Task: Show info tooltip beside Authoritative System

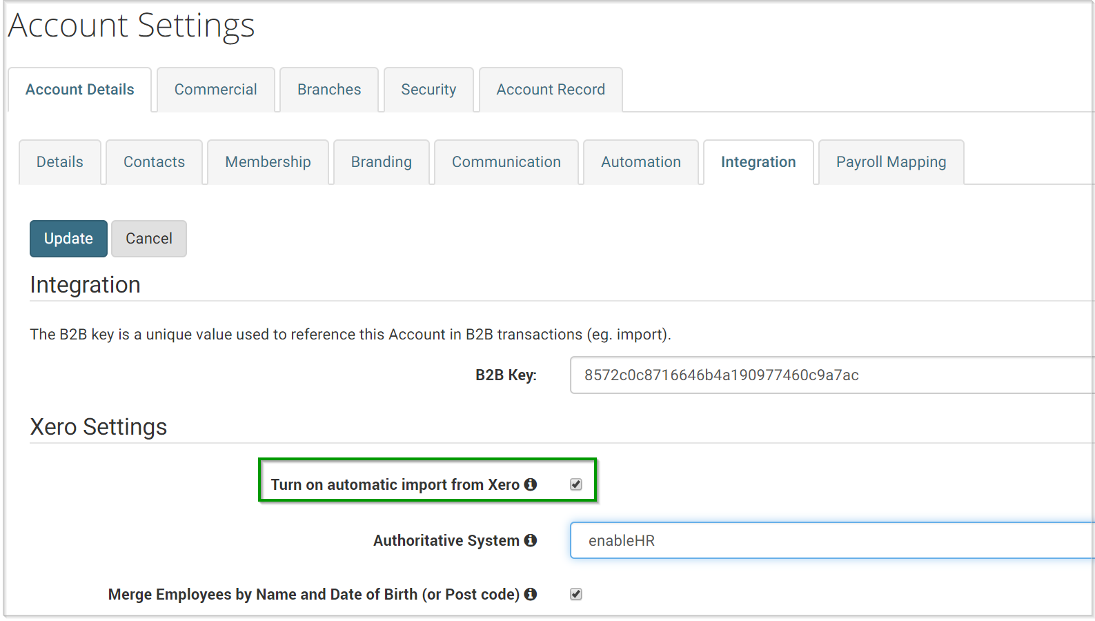Action: (530, 540)
